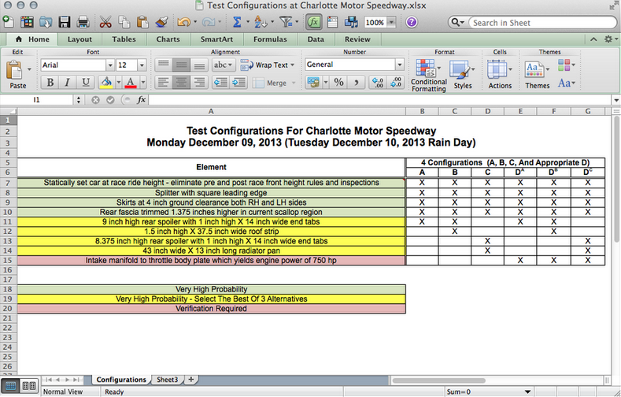Click the formula bar fx button
Viewport: 621px width, 397px height.
(x=142, y=100)
